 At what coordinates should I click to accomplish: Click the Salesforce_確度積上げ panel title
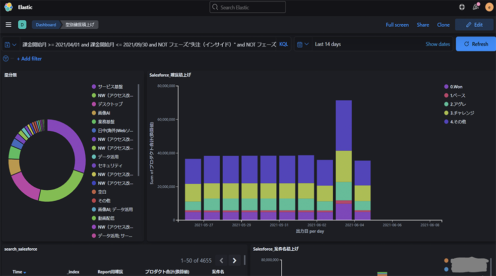pos(170,75)
